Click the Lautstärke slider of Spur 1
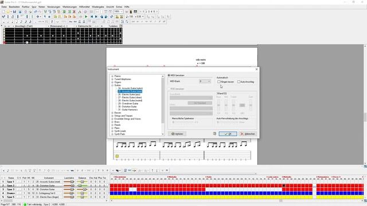 (69, 182)
